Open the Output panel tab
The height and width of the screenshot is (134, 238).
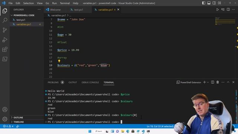[73, 82]
